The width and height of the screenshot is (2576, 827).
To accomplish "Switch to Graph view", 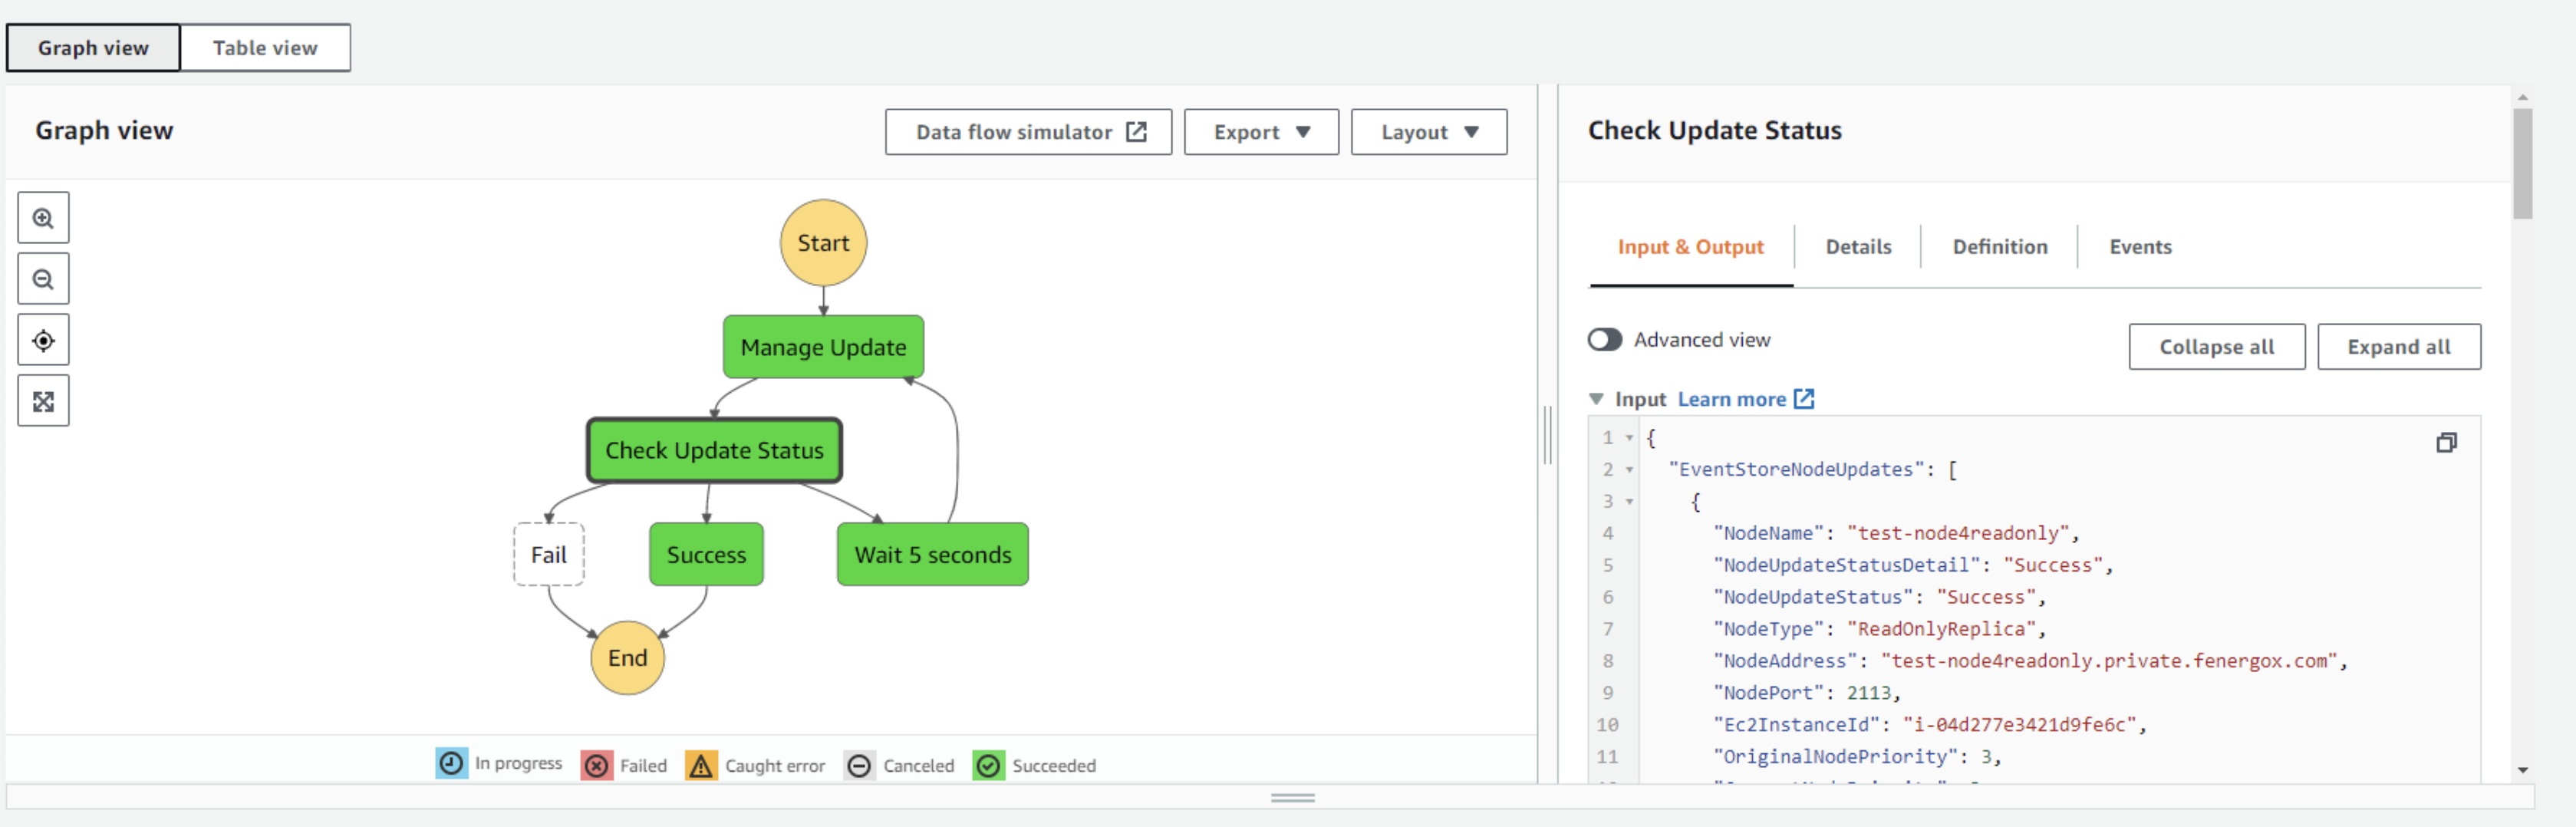I will pyautogui.click(x=93, y=48).
